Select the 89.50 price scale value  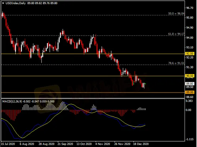(x=190, y=87)
